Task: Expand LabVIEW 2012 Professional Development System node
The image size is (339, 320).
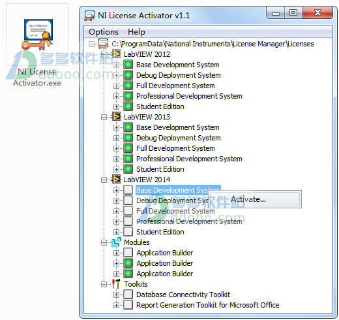Action: 116,96
